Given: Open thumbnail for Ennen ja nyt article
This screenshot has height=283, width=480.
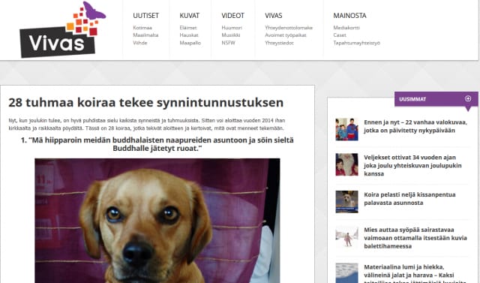Looking at the screenshot, I should pyautogui.click(x=346, y=129).
